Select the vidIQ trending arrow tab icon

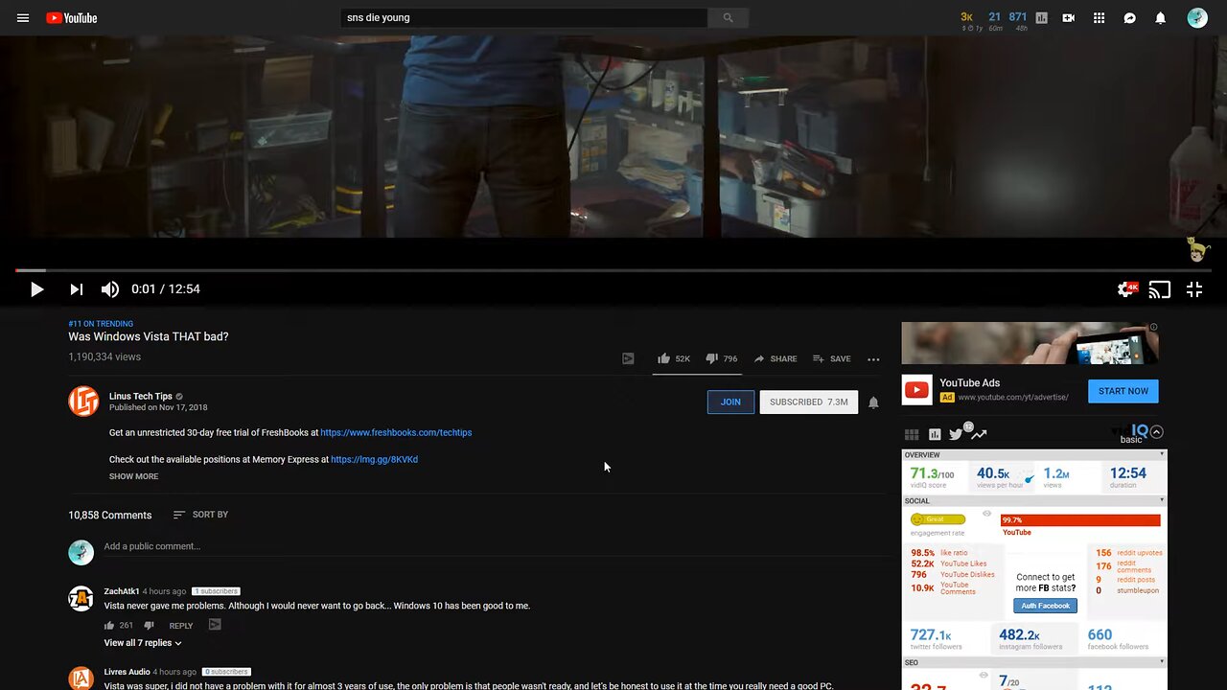(x=979, y=435)
